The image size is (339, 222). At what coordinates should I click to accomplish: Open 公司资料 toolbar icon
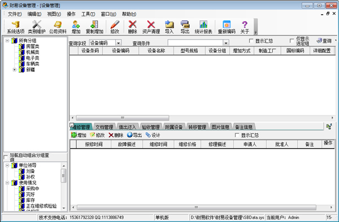coord(58,27)
